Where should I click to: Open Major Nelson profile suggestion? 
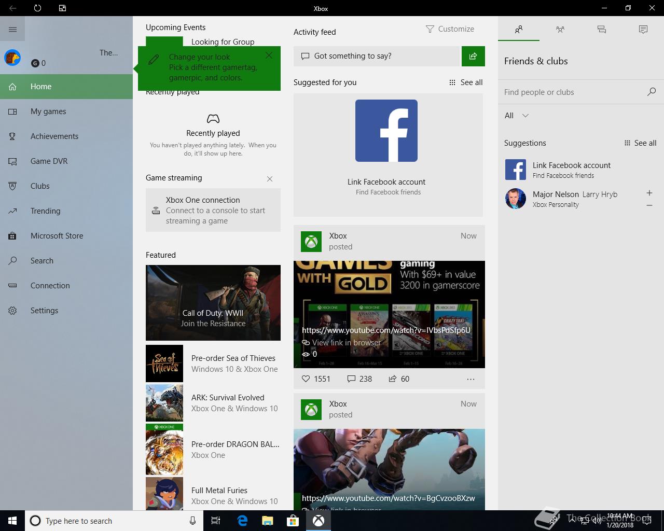click(571, 199)
